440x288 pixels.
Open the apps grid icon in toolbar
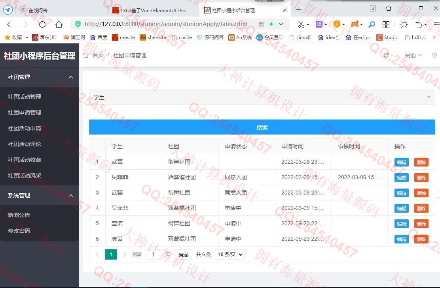coord(386,24)
